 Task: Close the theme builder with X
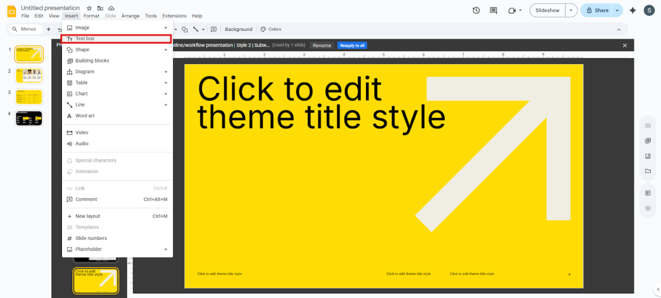(624, 45)
